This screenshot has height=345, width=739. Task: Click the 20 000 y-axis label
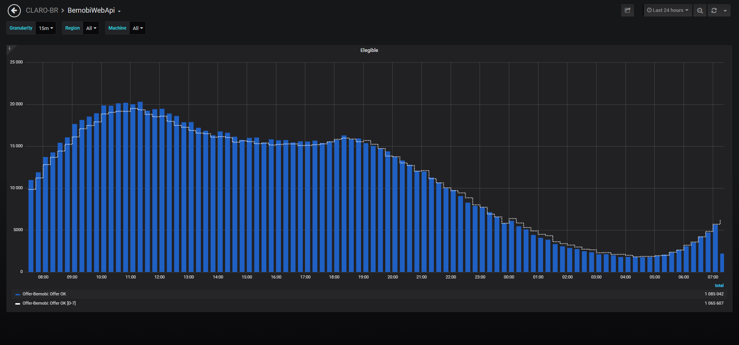click(x=16, y=104)
